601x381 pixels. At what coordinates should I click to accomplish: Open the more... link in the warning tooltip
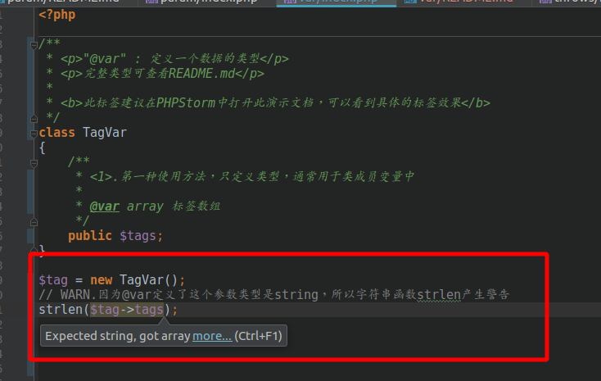(212, 336)
